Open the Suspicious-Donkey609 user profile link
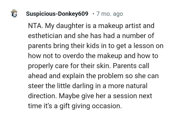This screenshot has height=115, width=180. pyautogui.click(x=57, y=14)
